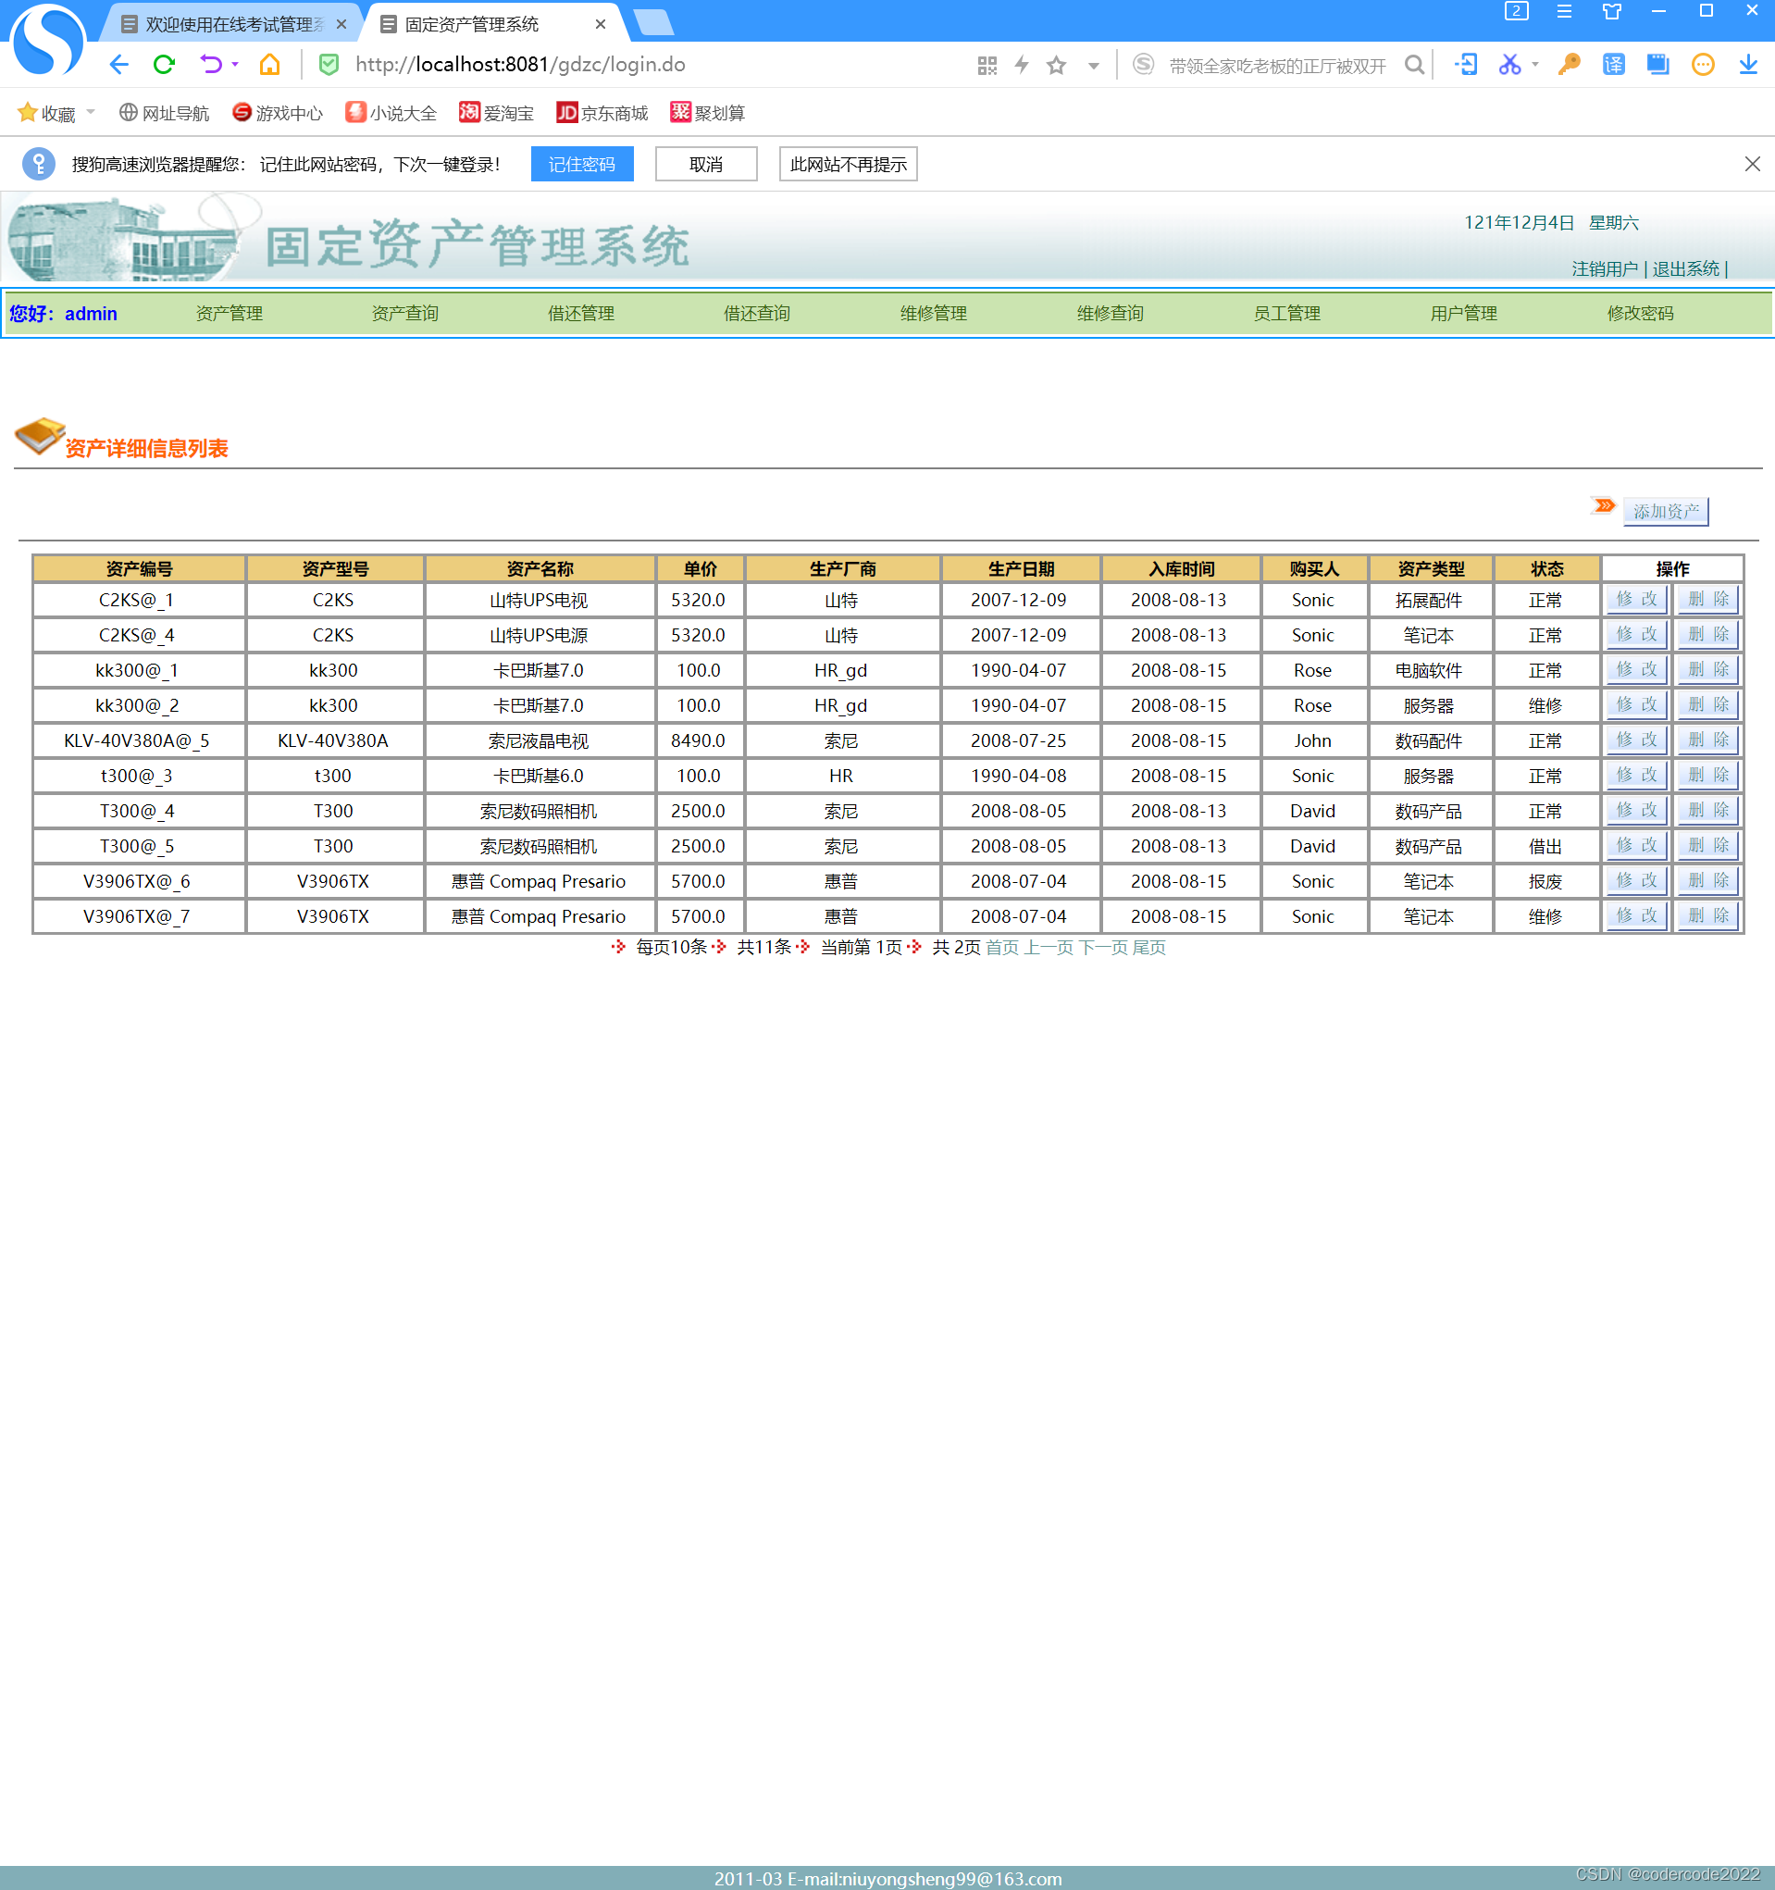Open the downloads arrow icon
This screenshot has height=1890, width=1775.
pos(1748,65)
